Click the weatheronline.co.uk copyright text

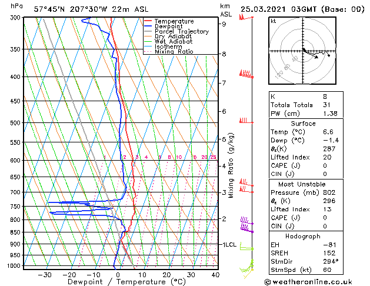(308, 282)
